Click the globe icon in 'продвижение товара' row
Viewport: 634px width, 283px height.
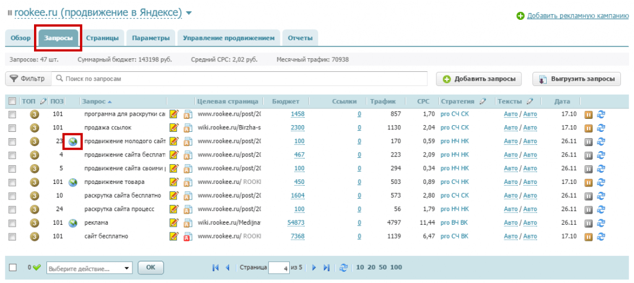[73, 182]
